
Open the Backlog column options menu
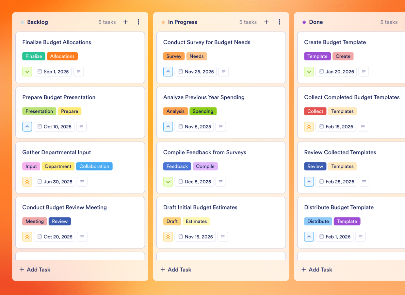point(138,22)
